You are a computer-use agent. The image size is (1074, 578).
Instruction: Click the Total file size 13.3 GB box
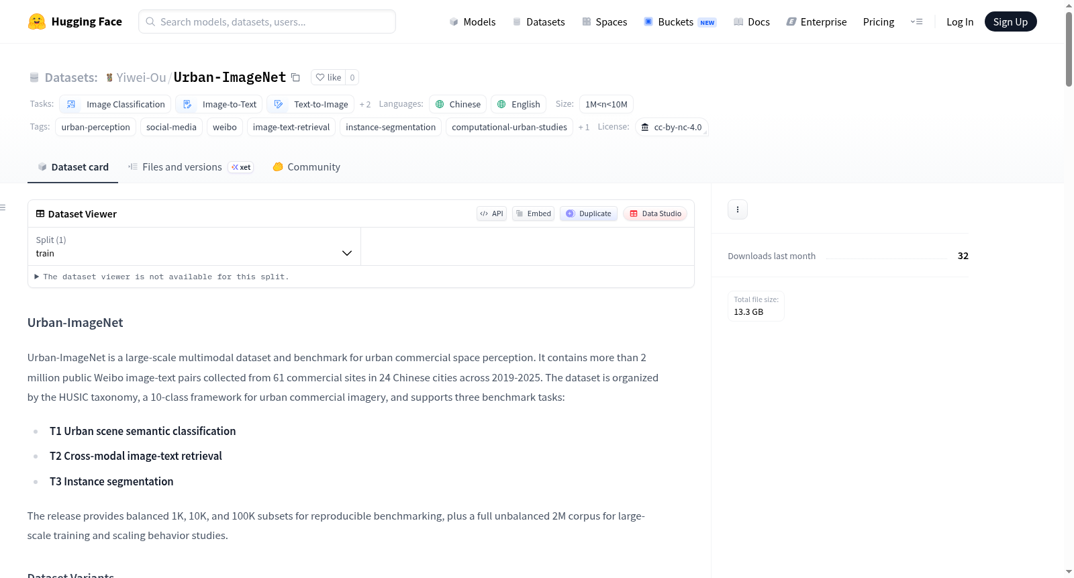[756, 306]
